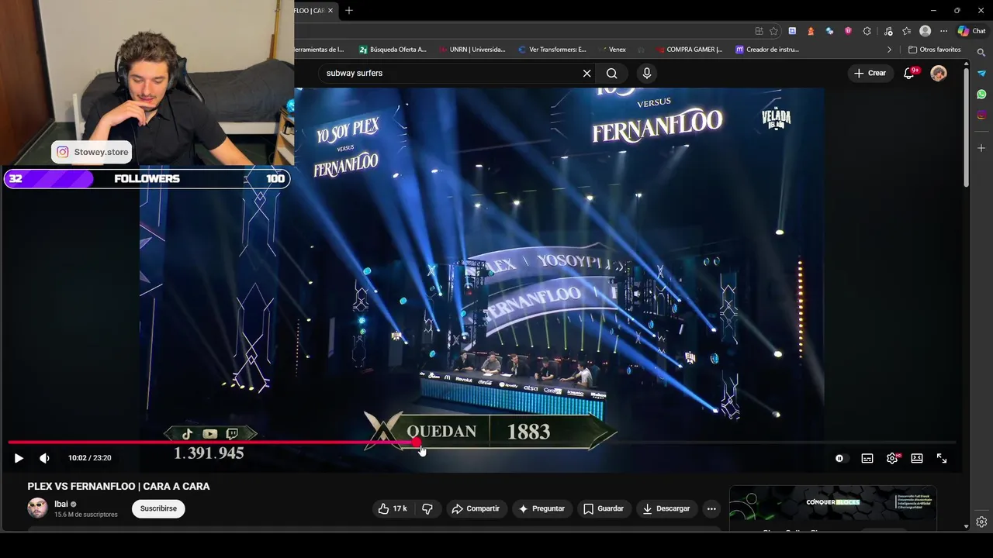Mute the video volume
The image size is (993, 558).
point(44,458)
